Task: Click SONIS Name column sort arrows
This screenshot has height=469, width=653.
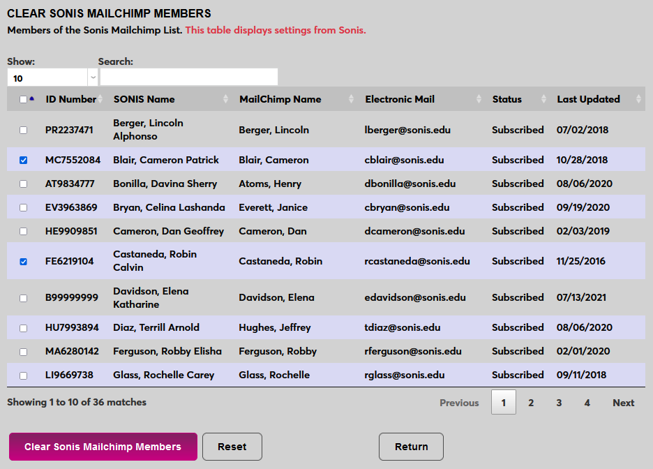Action: tap(225, 99)
